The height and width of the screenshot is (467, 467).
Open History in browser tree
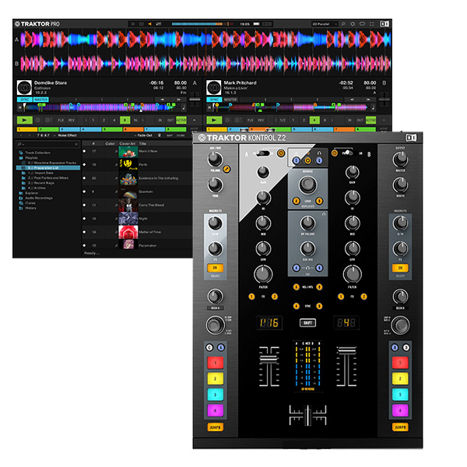tap(30, 208)
